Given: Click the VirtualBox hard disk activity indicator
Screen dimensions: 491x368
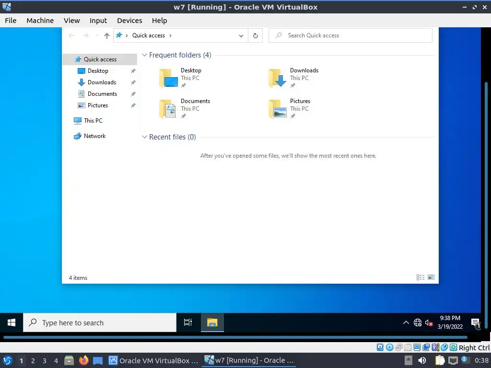Looking at the screenshot, I should [x=380, y=347].
